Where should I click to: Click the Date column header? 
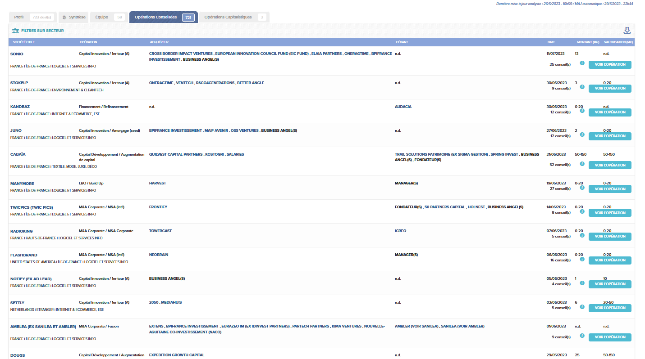[x=551, y=42]
